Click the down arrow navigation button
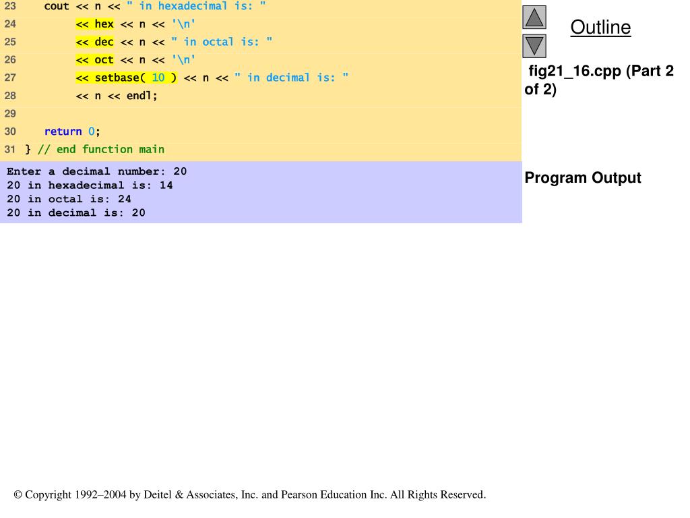The image size is (690, 518). (x=534, y=47)
